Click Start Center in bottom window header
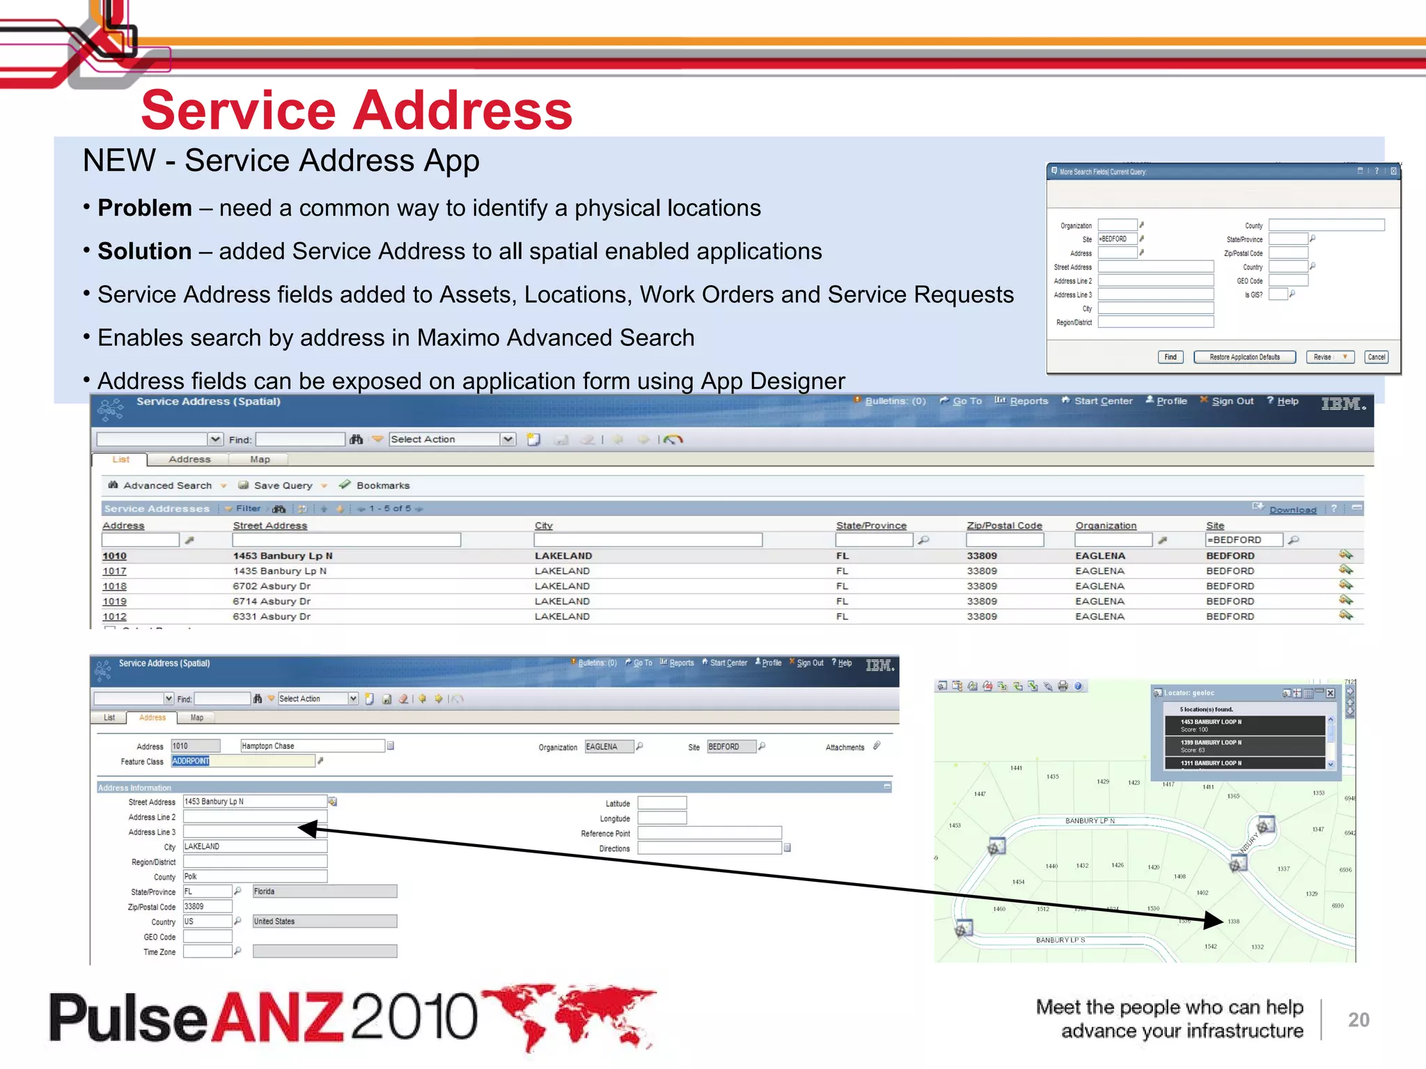1426x1069 pixels. [x=725, y=663]
